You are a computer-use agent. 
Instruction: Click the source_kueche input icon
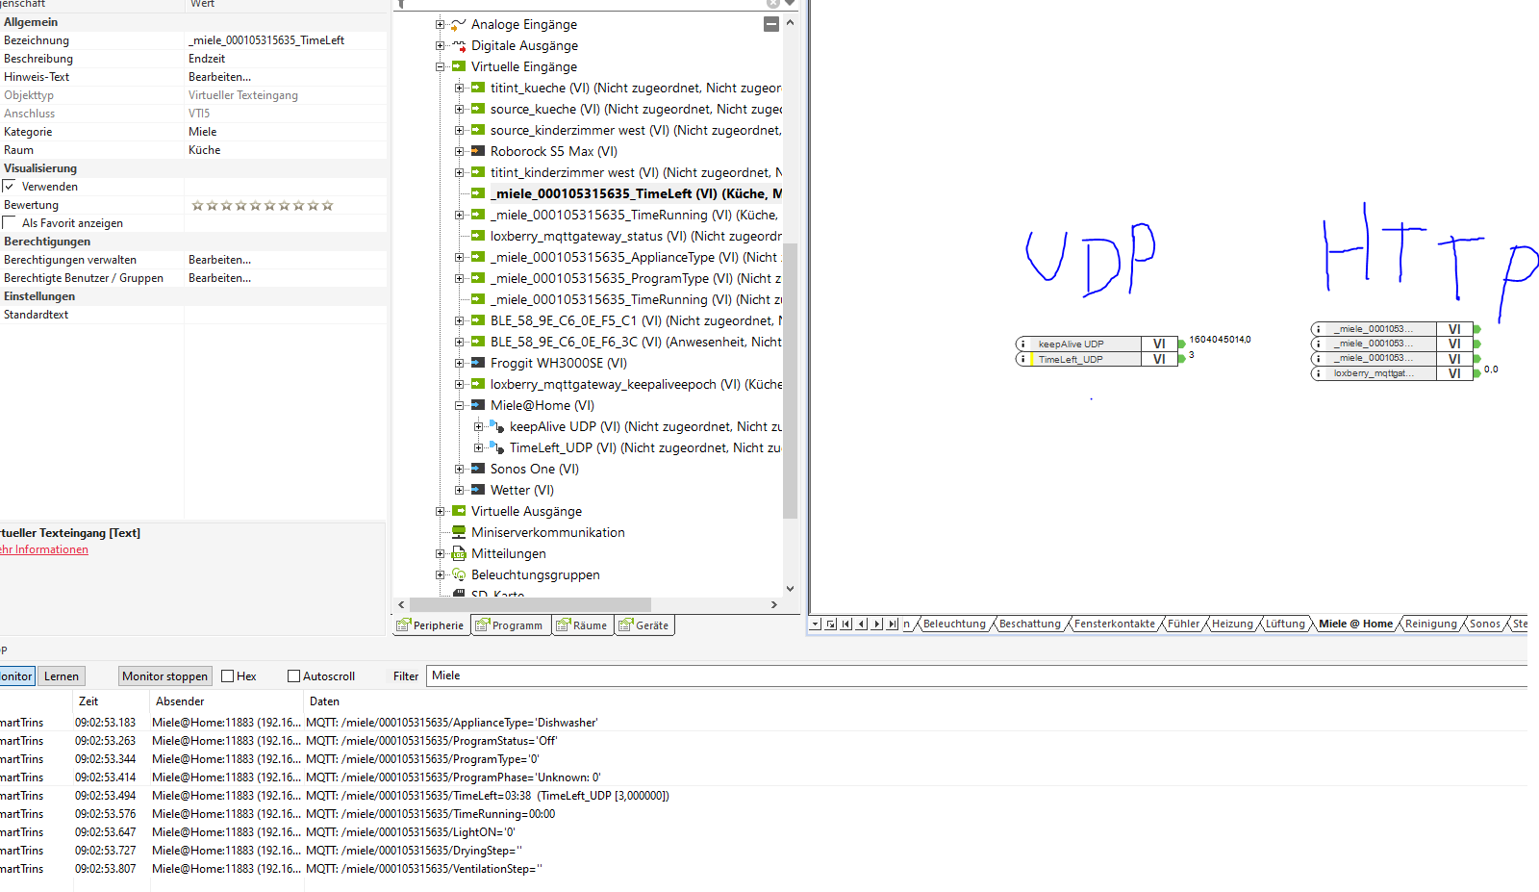coord(478,109)
